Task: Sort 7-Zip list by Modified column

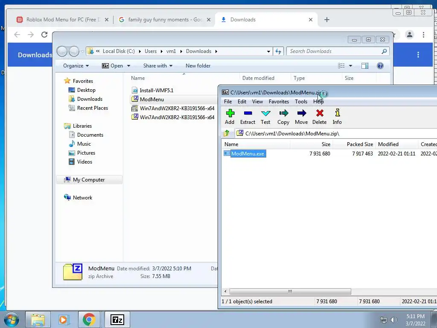Action: [396, 144]
